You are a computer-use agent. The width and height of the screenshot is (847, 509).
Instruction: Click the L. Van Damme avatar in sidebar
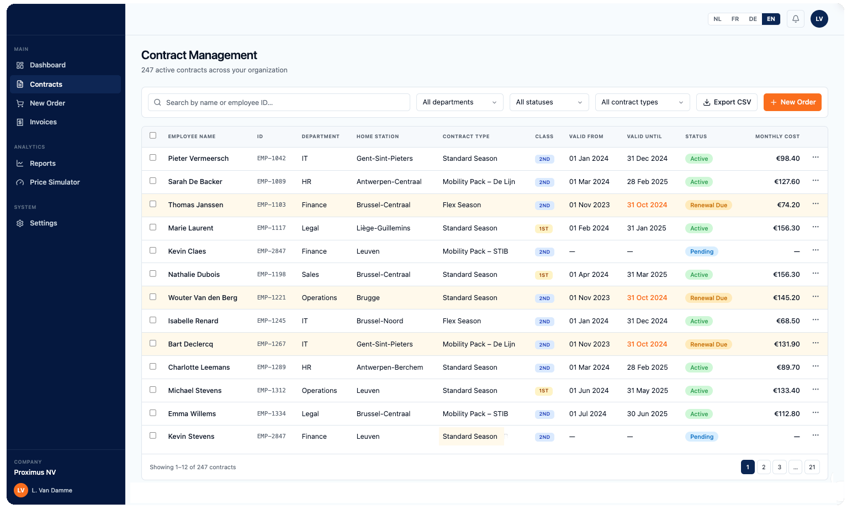[x=21, y=490]
